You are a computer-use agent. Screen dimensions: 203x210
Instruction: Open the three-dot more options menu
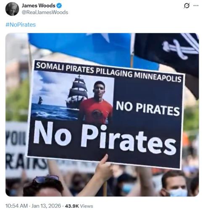point(196,5)
